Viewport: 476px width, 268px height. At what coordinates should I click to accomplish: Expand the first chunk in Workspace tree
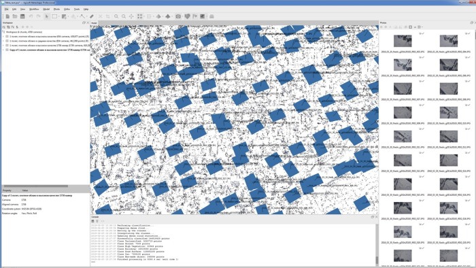point(3,37)
